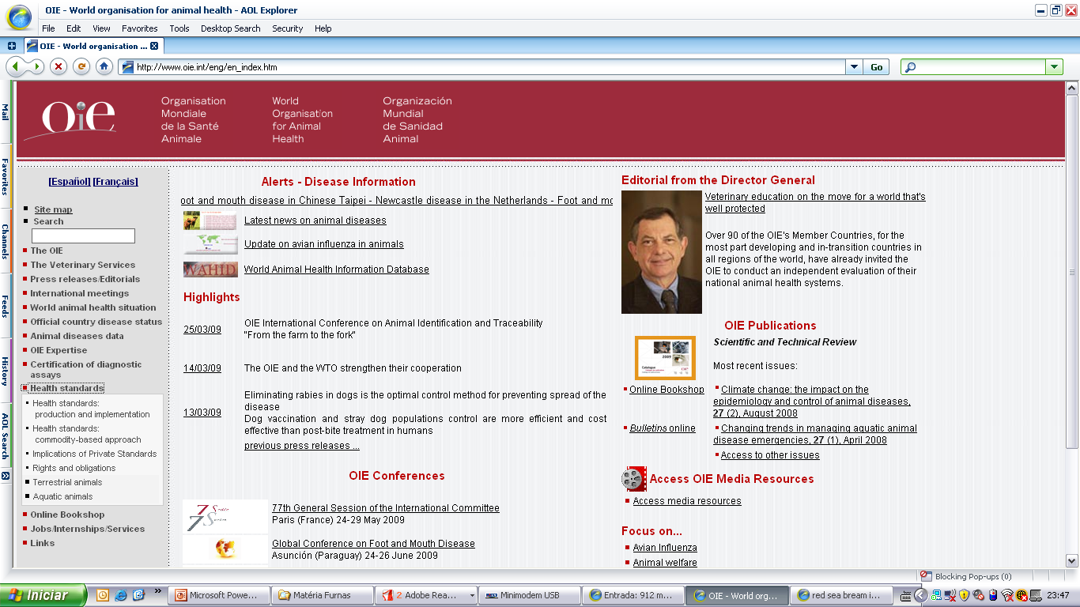
Task: Click the Director General photo
Action: [662, 252]
